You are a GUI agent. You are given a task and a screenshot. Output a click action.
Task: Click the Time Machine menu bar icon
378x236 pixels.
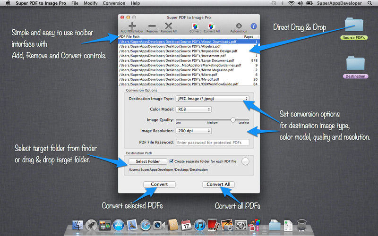point(274,3)
